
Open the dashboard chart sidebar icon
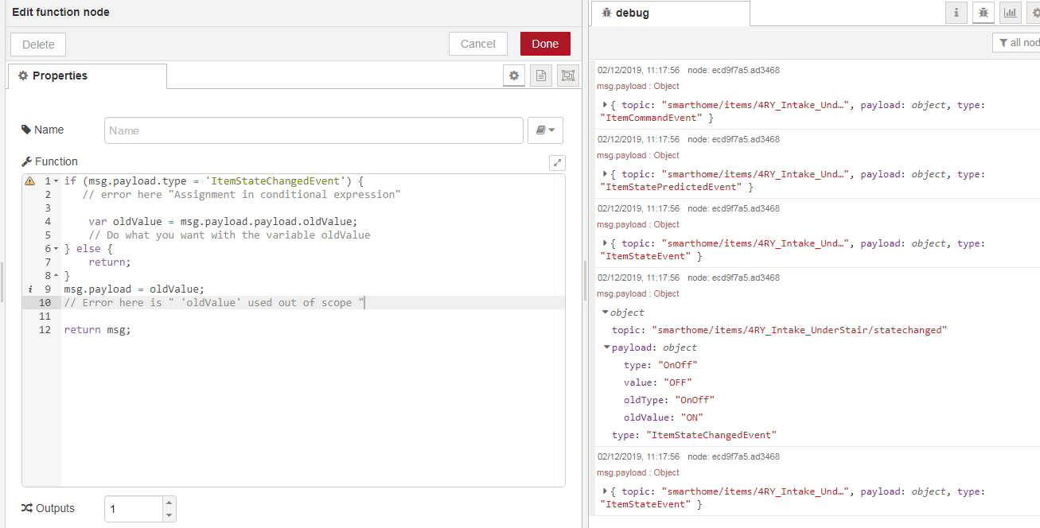click(x=1011, y=13)
